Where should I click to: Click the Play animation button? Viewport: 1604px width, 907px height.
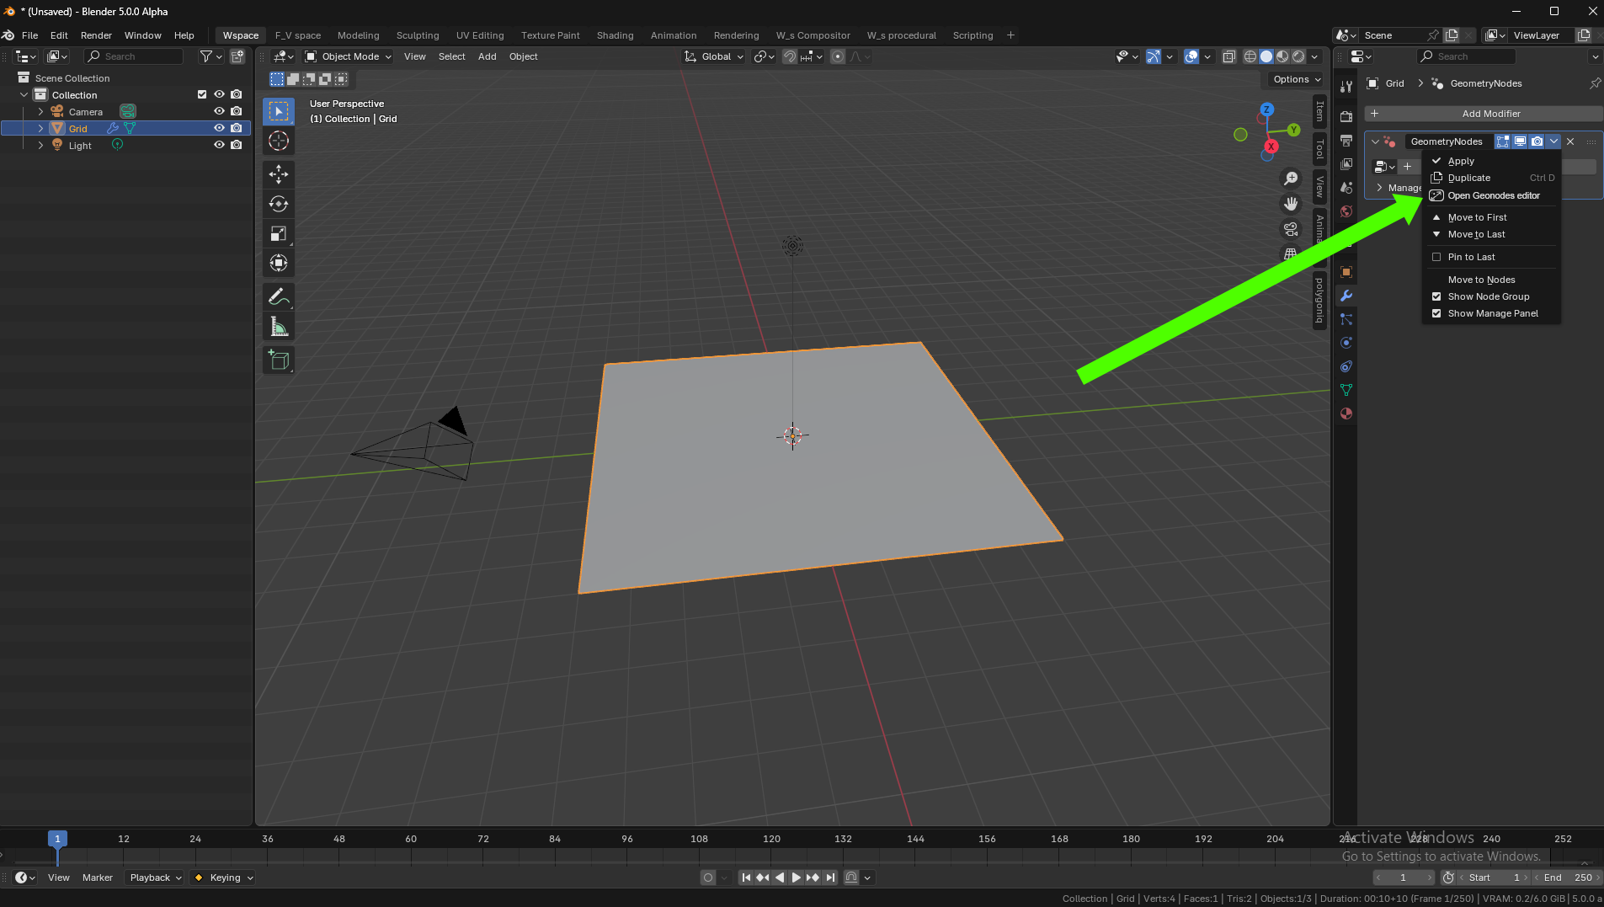coord(796,878)
